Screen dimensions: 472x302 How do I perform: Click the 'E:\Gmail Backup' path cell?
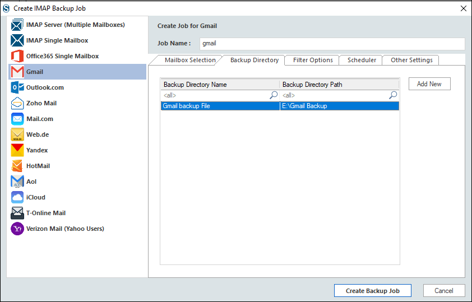coord(339,106)
